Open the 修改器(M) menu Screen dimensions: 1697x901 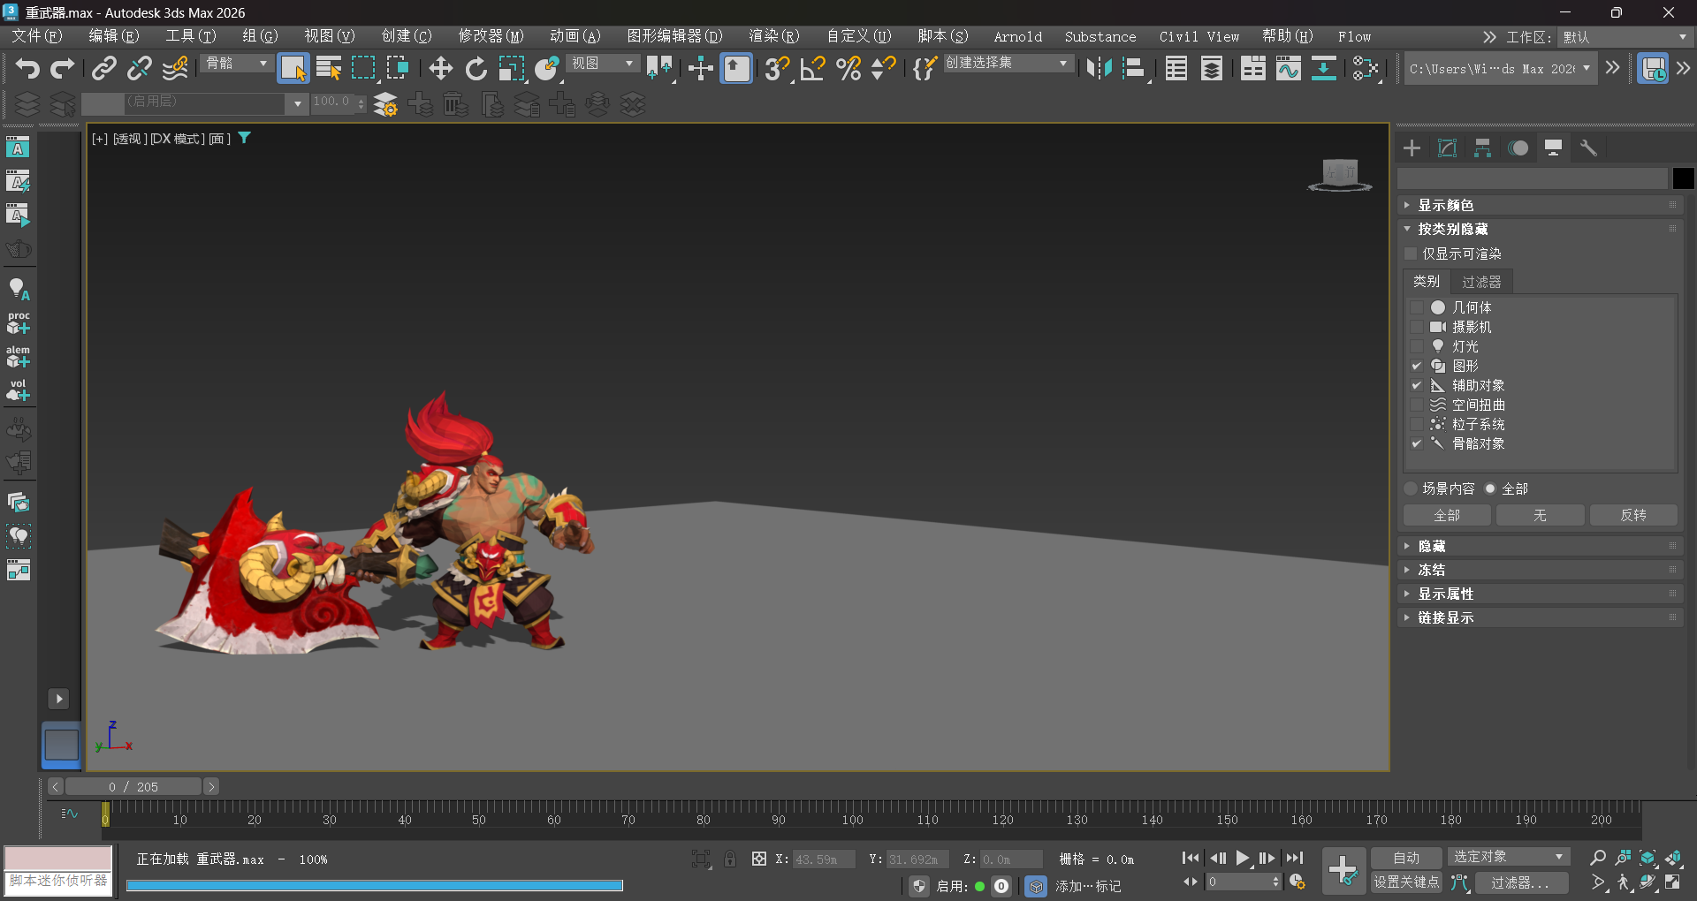491,36
